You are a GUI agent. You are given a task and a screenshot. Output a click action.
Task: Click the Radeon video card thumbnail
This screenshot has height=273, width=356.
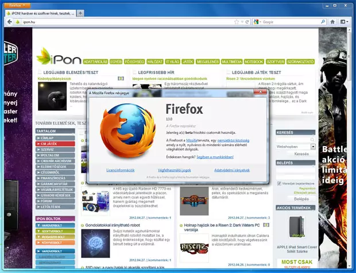point(95,201)
